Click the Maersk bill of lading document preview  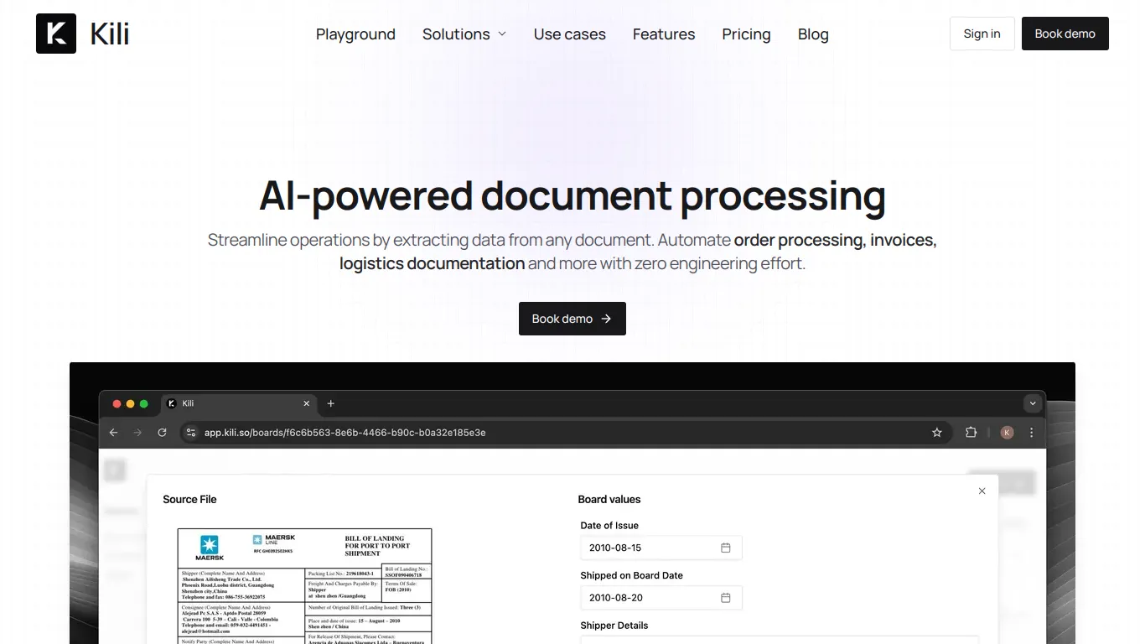[x=305, y=586]
